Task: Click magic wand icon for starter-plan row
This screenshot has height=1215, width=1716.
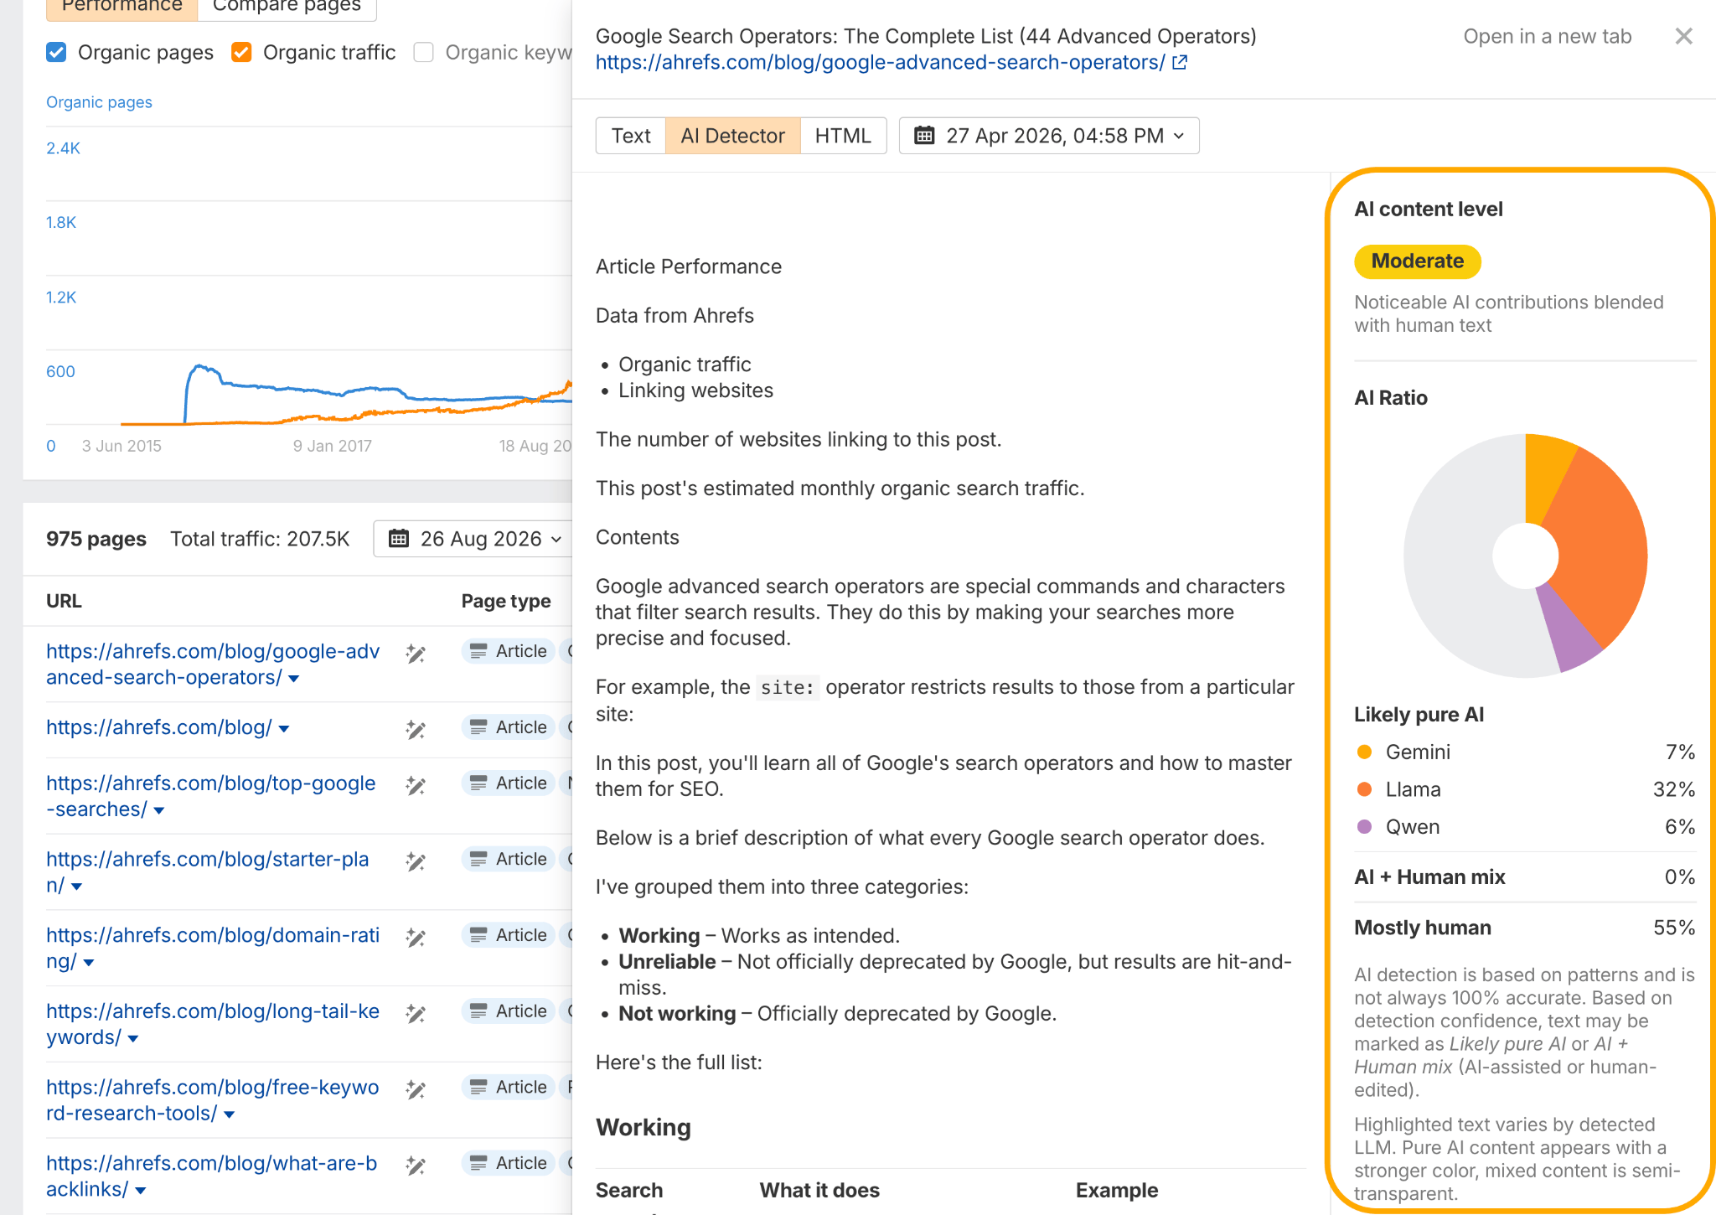Action: click(416, 861)
